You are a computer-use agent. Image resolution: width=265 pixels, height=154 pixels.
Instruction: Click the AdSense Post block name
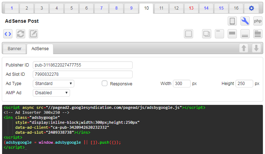click(x=22, y=21)
